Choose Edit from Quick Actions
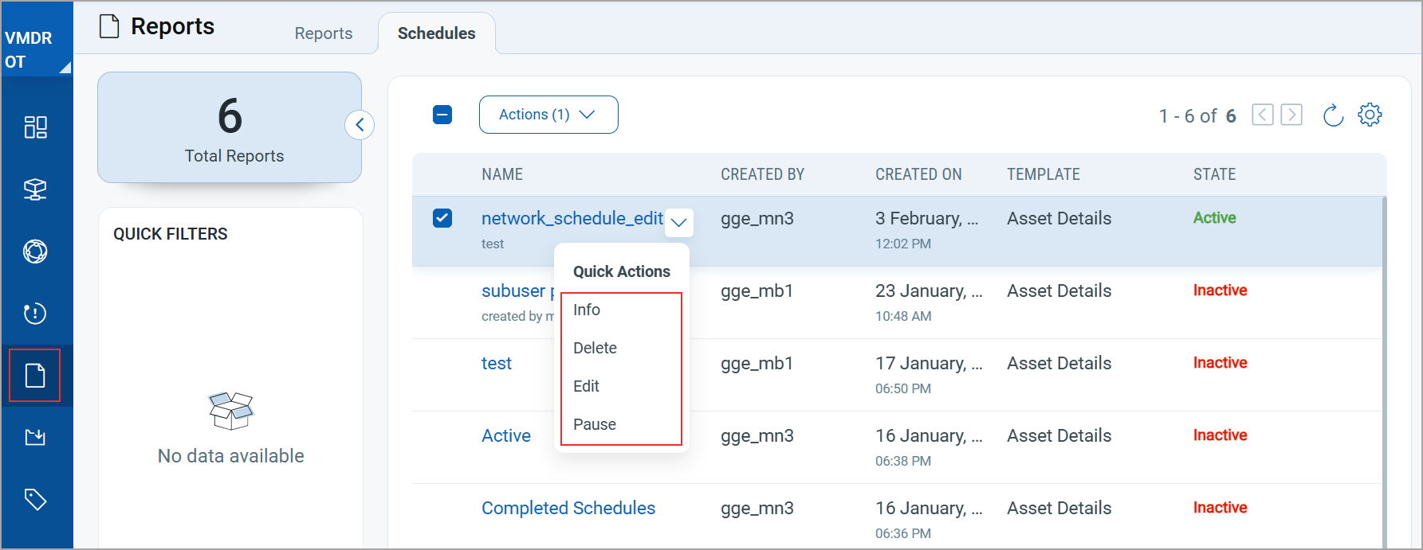 (x=586, y=386)
